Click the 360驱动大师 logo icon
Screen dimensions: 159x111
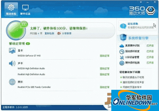(151, 11)
